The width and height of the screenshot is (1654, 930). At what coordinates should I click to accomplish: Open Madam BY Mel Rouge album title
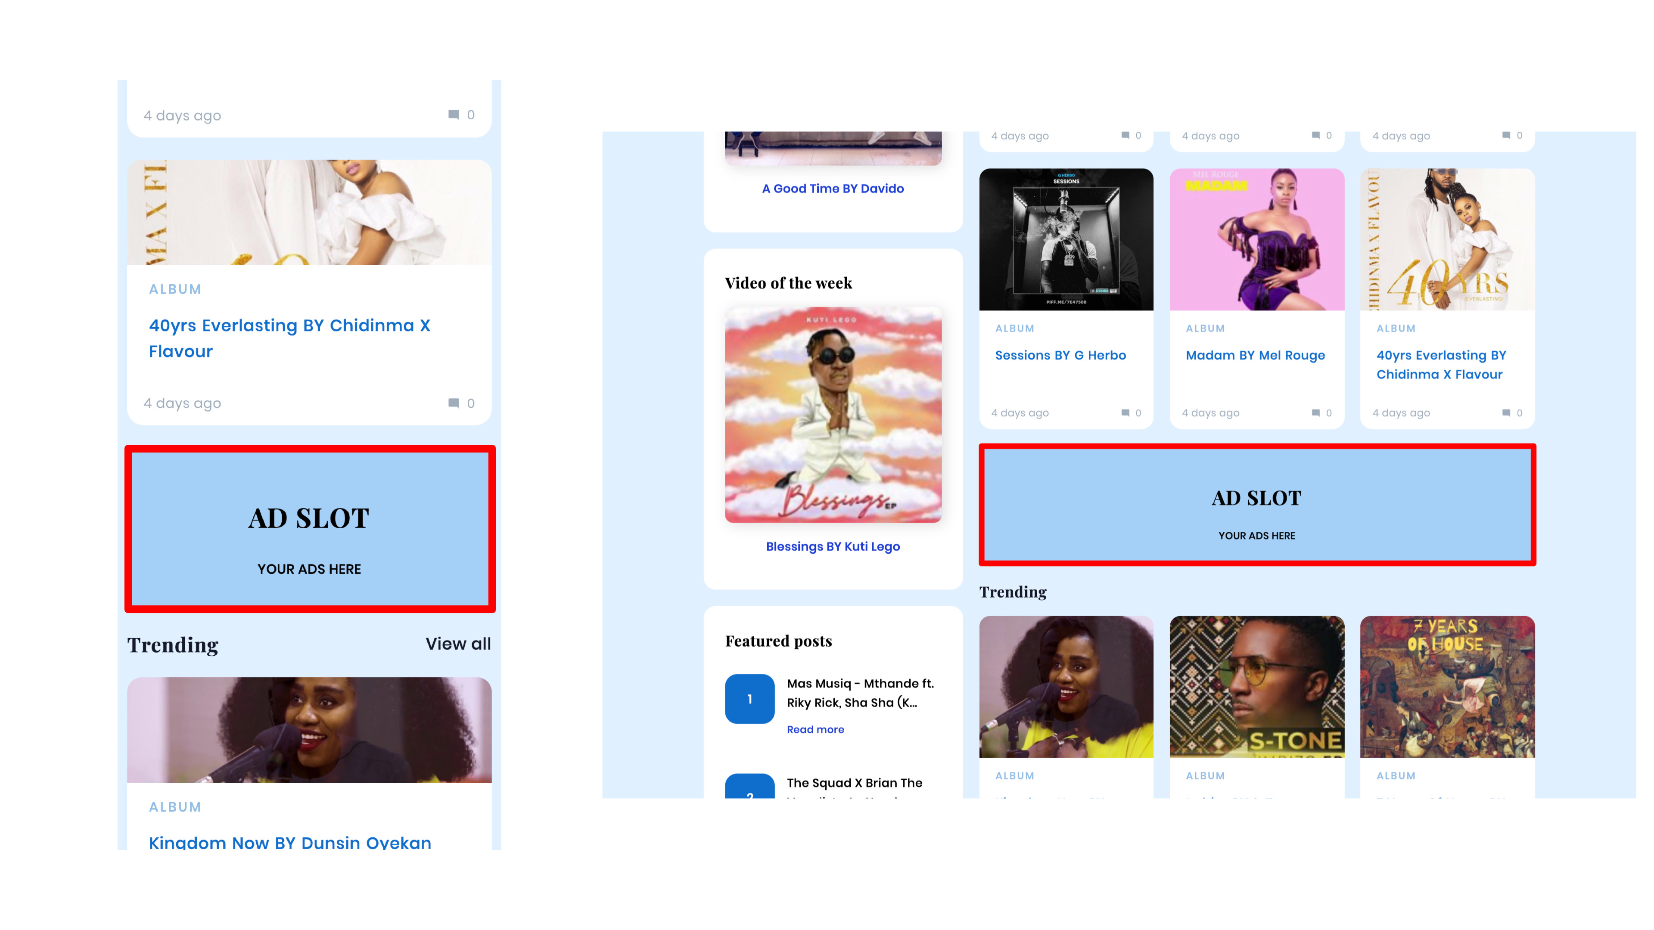(x=1255, y=355)
